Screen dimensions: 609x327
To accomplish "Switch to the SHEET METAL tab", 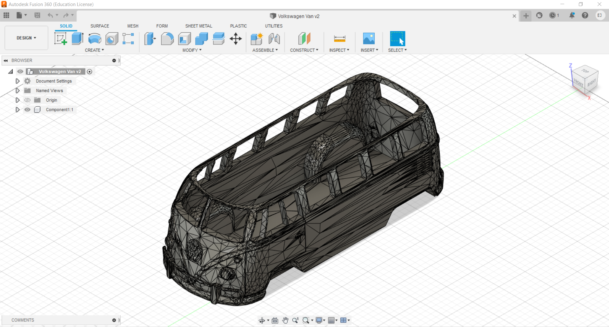I will point(199,26).
